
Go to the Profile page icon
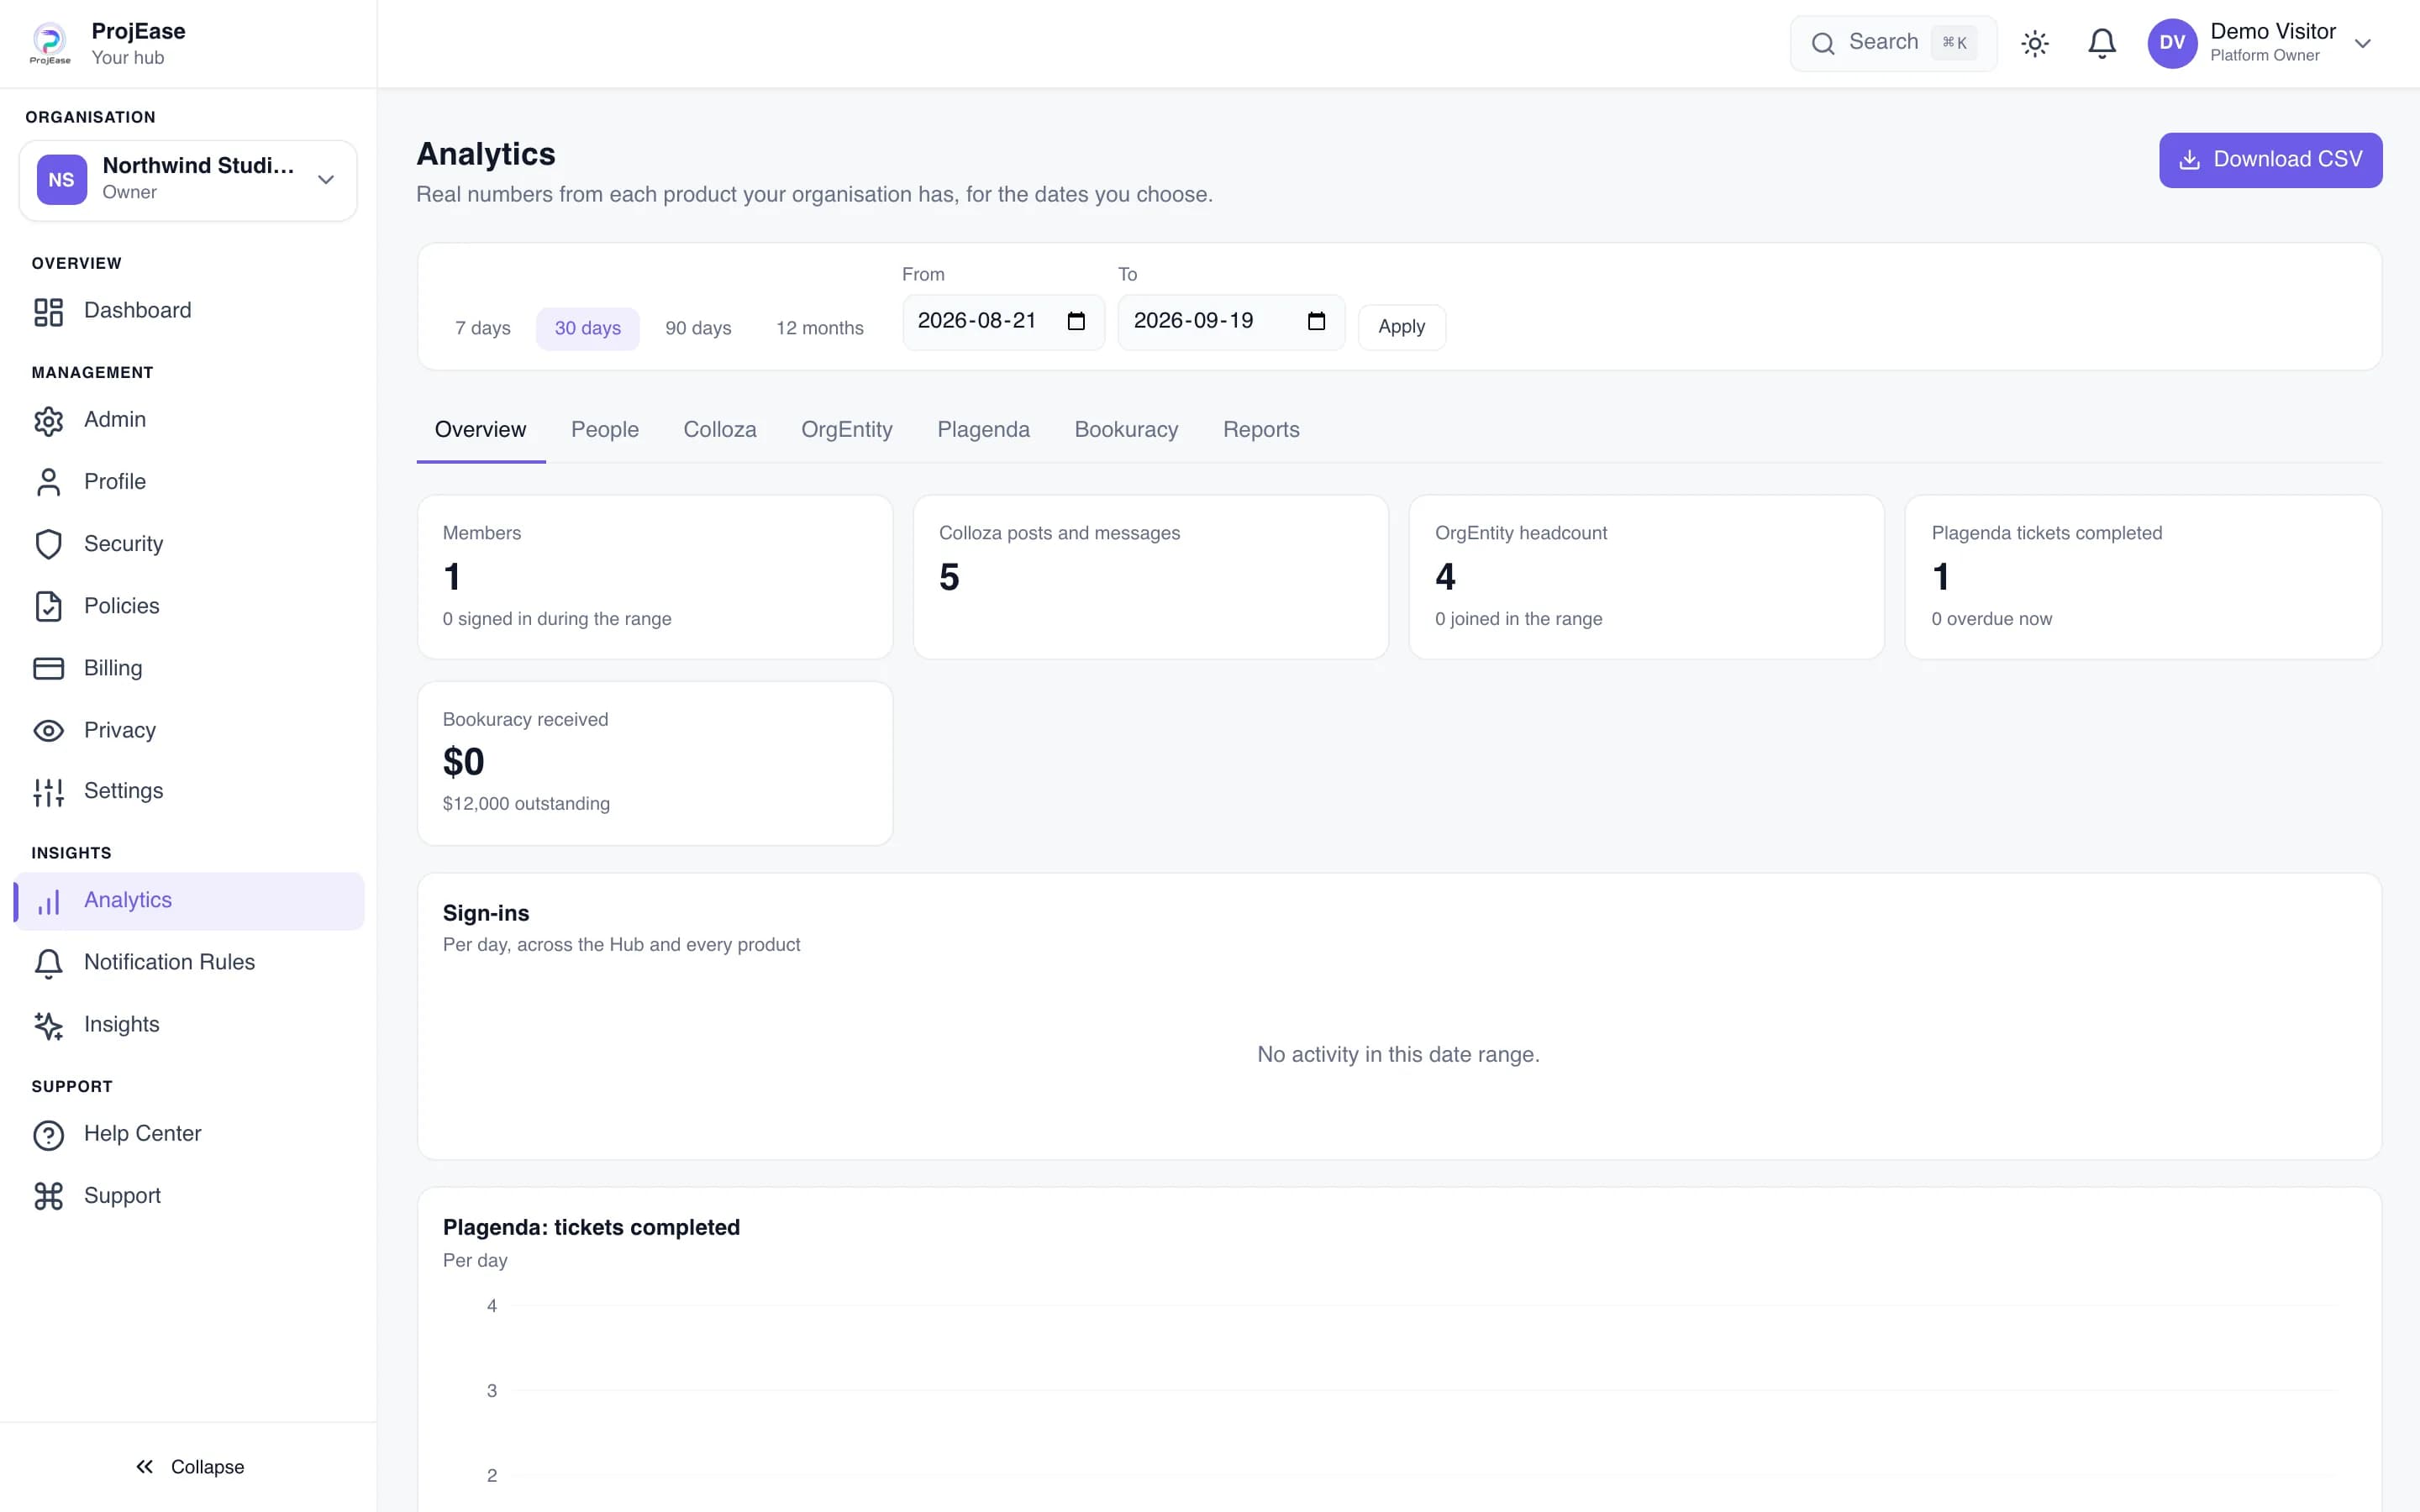[48, 483]
